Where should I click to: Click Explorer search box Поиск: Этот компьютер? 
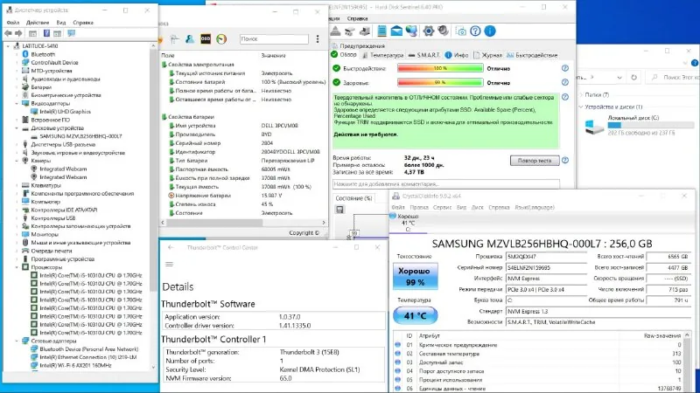(x=674, y=77)
